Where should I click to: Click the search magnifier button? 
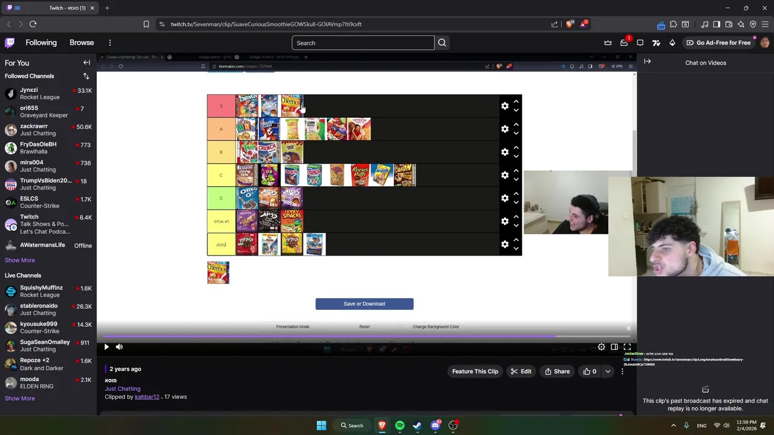pos(442,43)
